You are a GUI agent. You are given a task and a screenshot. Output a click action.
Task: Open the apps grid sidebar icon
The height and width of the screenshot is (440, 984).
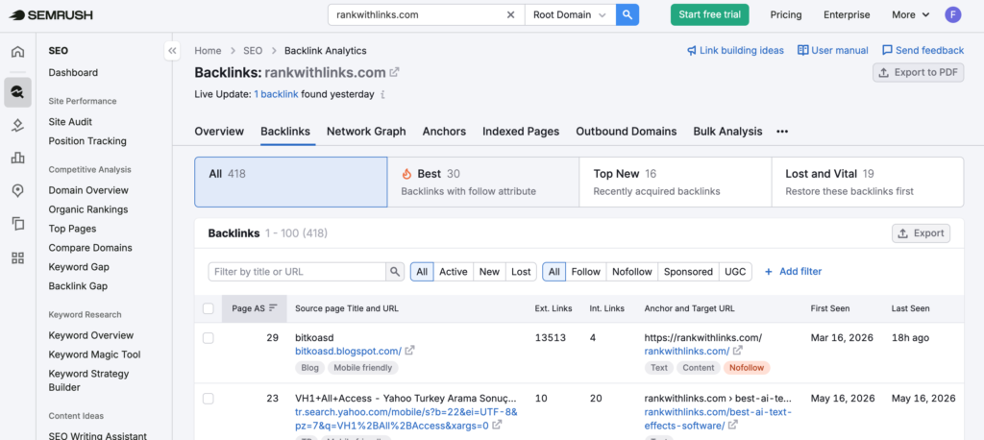(17, 257)
